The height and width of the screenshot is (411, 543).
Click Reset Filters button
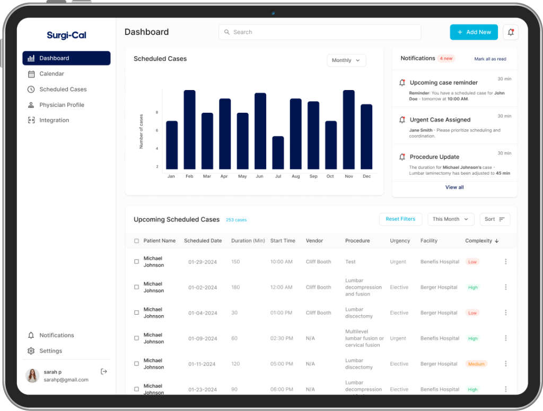tap(401, 219)
